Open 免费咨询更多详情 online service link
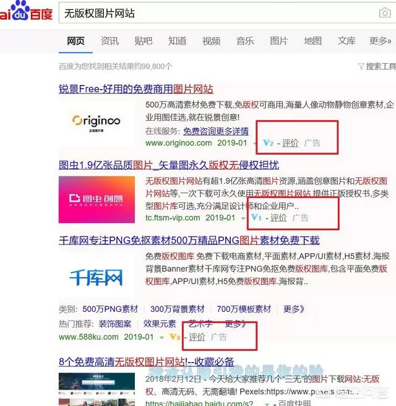The image size is (396, 406). tap(216, 131)
